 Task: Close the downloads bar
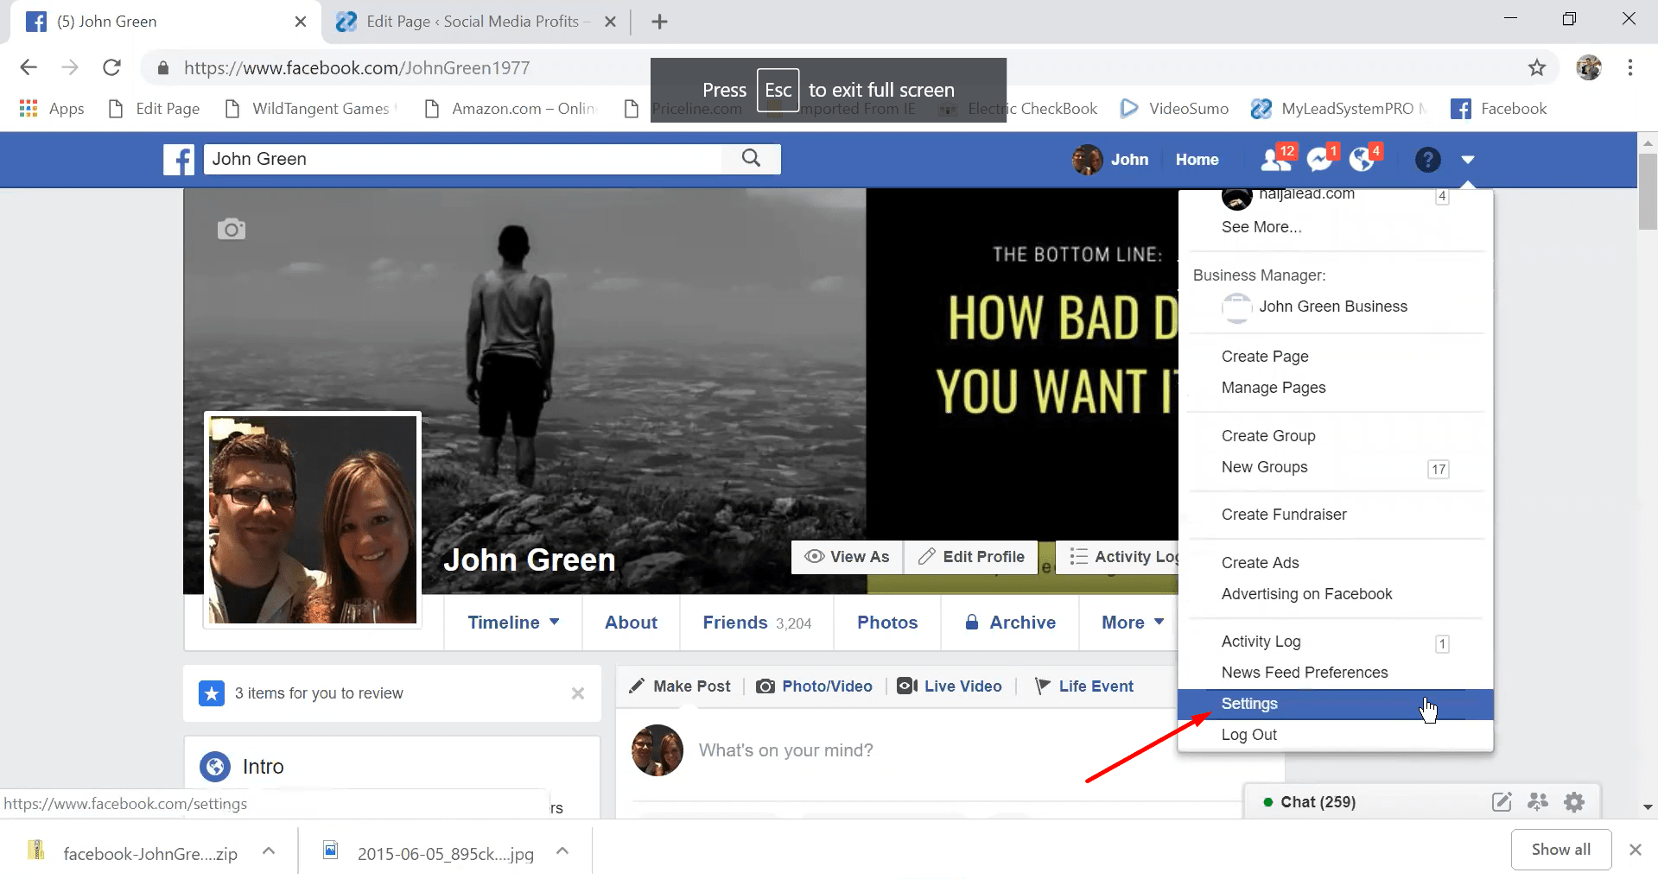[1635, 850]
